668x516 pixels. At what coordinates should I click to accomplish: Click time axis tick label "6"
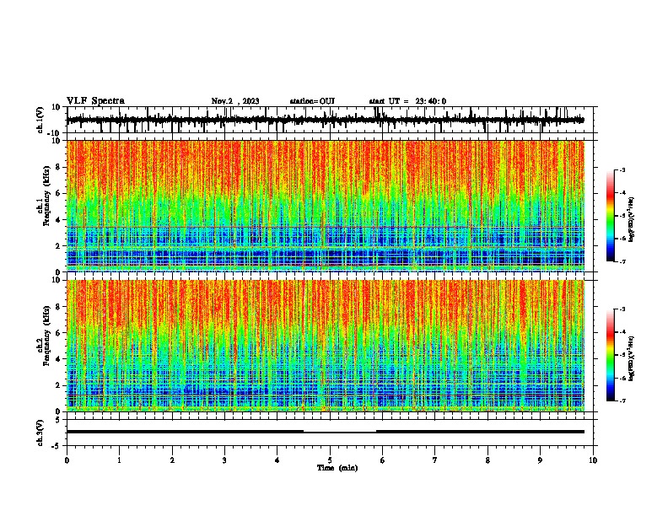click(x=382, y=460)
